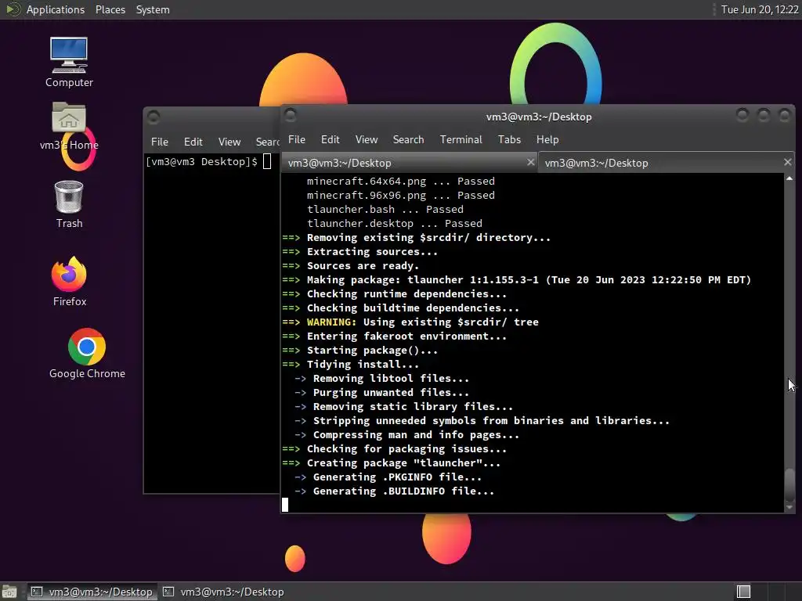
Task: Click the 'WARNING:' text in terminal output
Action: [x=331, y=322]
